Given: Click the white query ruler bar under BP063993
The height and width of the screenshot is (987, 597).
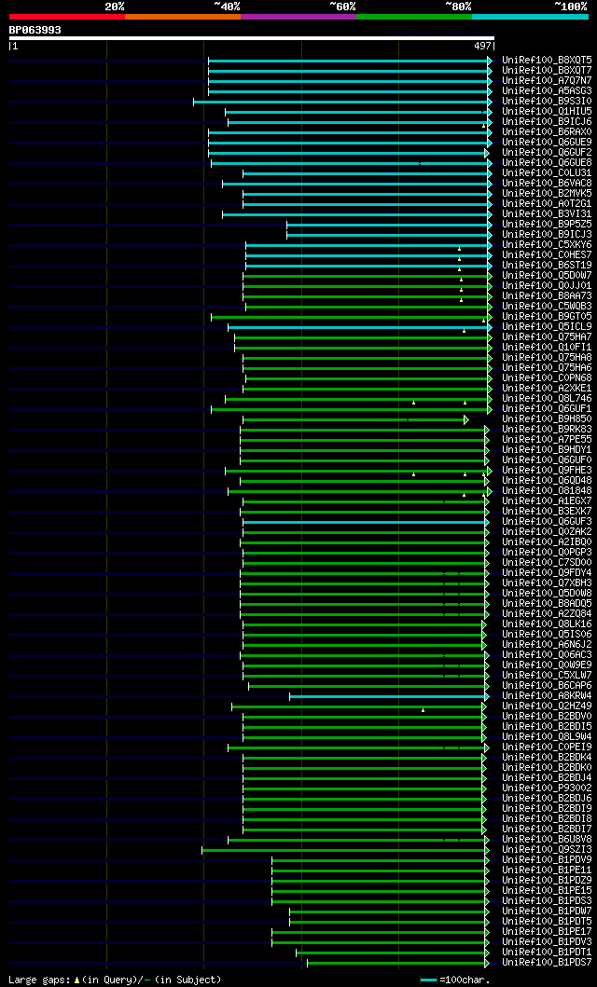Looking at the screenshot, I should [x=252, y=38].
